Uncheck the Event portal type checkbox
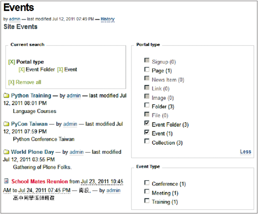258x214 pixels. coord(147,132)
